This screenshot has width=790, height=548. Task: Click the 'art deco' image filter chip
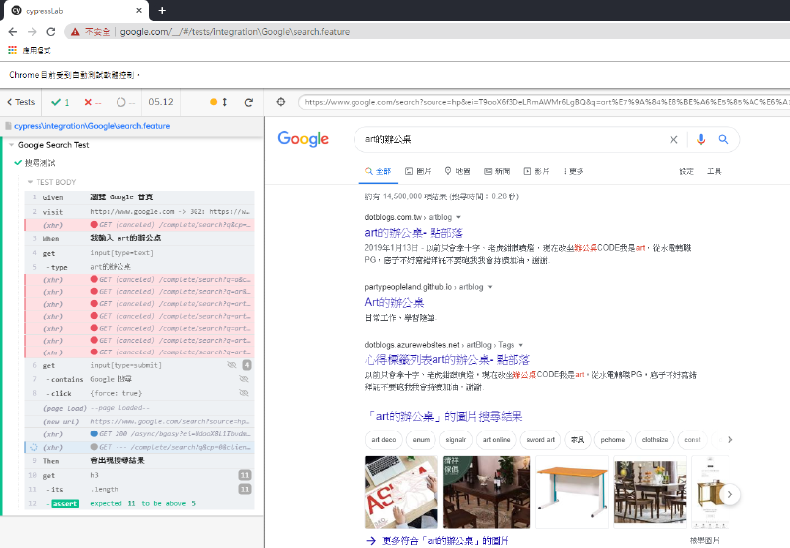[x=382, y=439]
